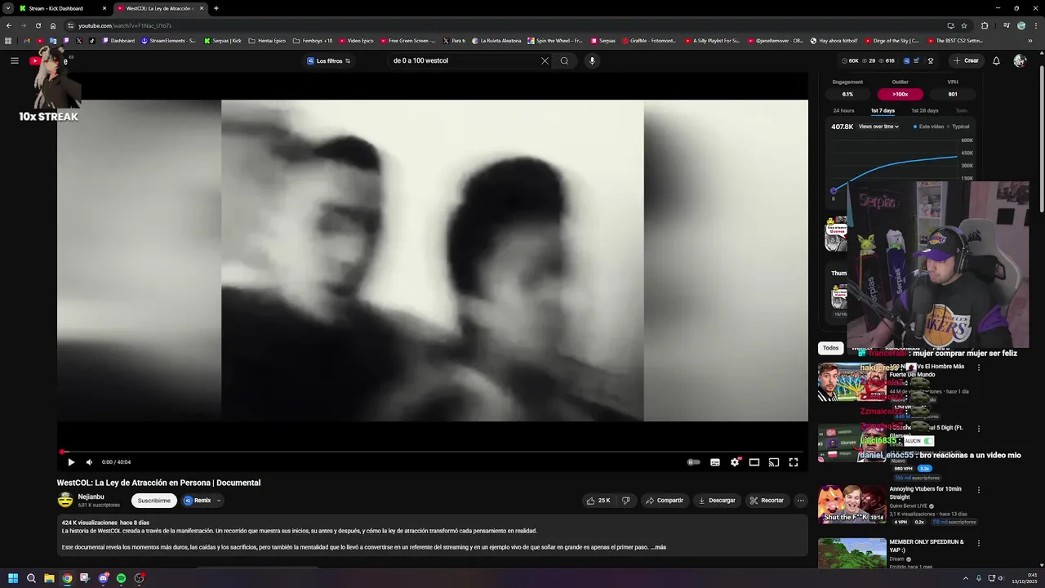The width and height of the screenshot is (1045, 588).
Task: Go back in browser history
Action: point(8,25)
